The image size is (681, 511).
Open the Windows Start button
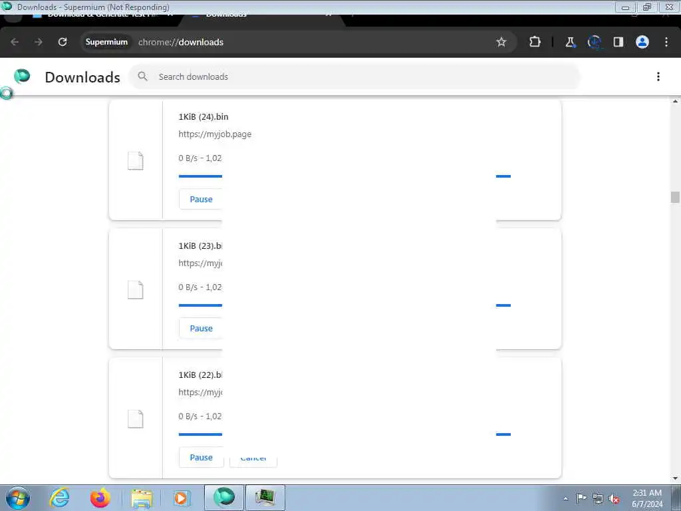[x=18, y=498]
